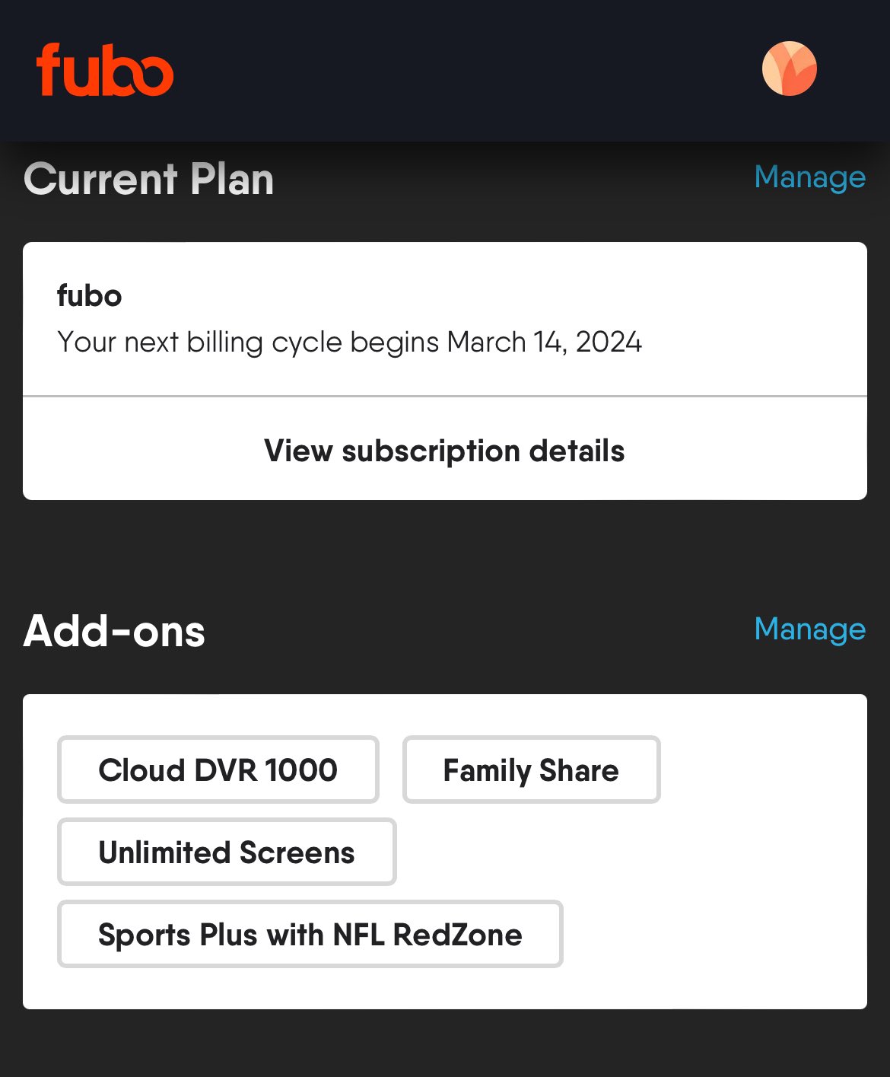Screen dimensions: 890x1077
Task: Click the bold fubo plan name in card
Action: coord(89,295)
